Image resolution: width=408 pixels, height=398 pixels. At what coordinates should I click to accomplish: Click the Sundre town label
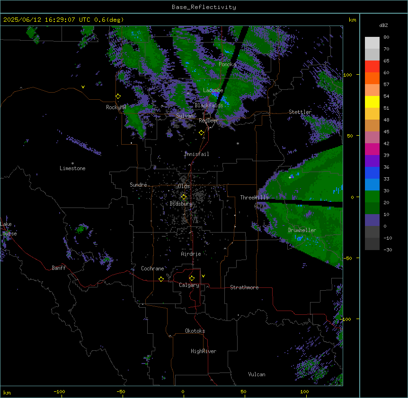[138, 185]
